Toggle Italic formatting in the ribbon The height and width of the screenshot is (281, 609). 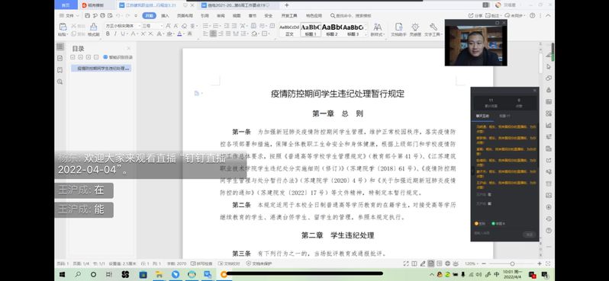[x=115, y=34]
